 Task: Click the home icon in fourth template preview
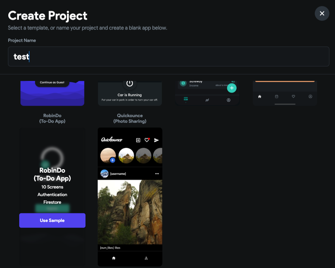259,96
